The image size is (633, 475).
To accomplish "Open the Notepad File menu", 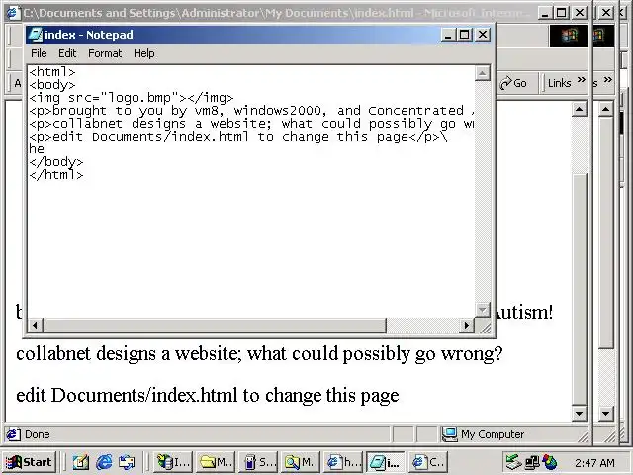I will coord(39,53).
